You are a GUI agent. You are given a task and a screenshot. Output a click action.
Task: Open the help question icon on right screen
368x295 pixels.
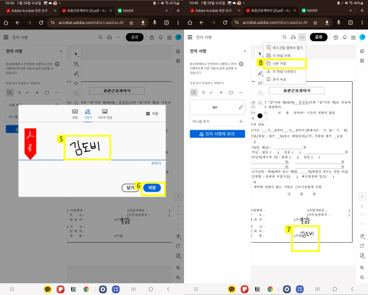click(335, 37)
